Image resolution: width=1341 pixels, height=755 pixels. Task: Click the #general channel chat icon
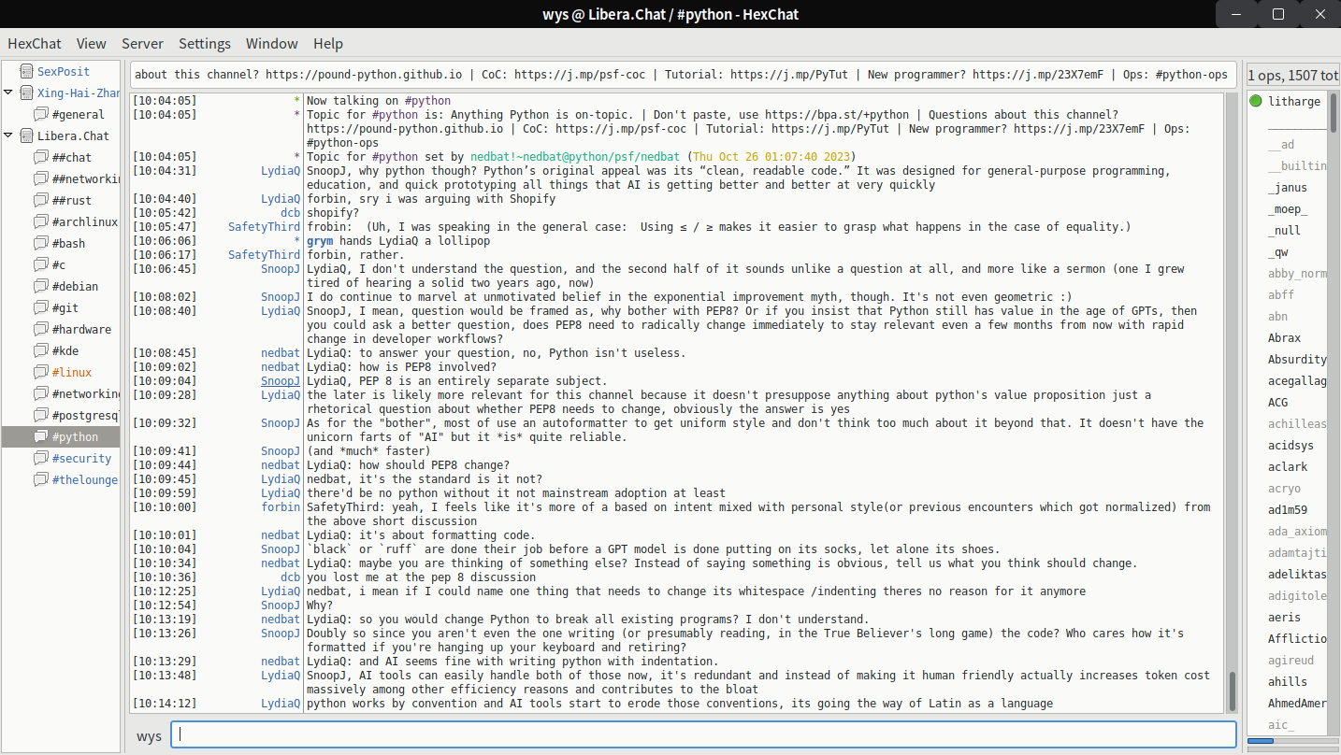[x=41, y=114]
